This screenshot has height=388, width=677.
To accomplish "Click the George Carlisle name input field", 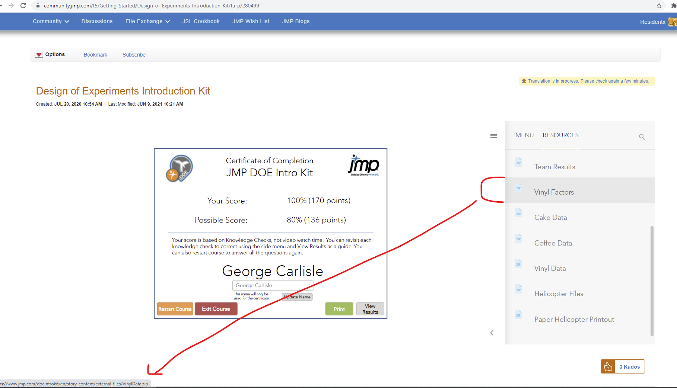I will tap(273, 285).
